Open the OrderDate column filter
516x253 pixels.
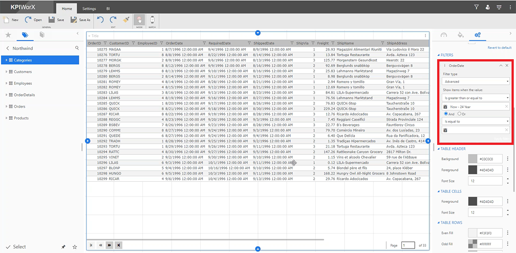tap(204, 43)
